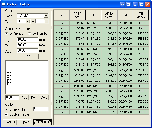Maximize the Rebar Table window
This screenshot has height=128, width=152.
tap(142, 4)
